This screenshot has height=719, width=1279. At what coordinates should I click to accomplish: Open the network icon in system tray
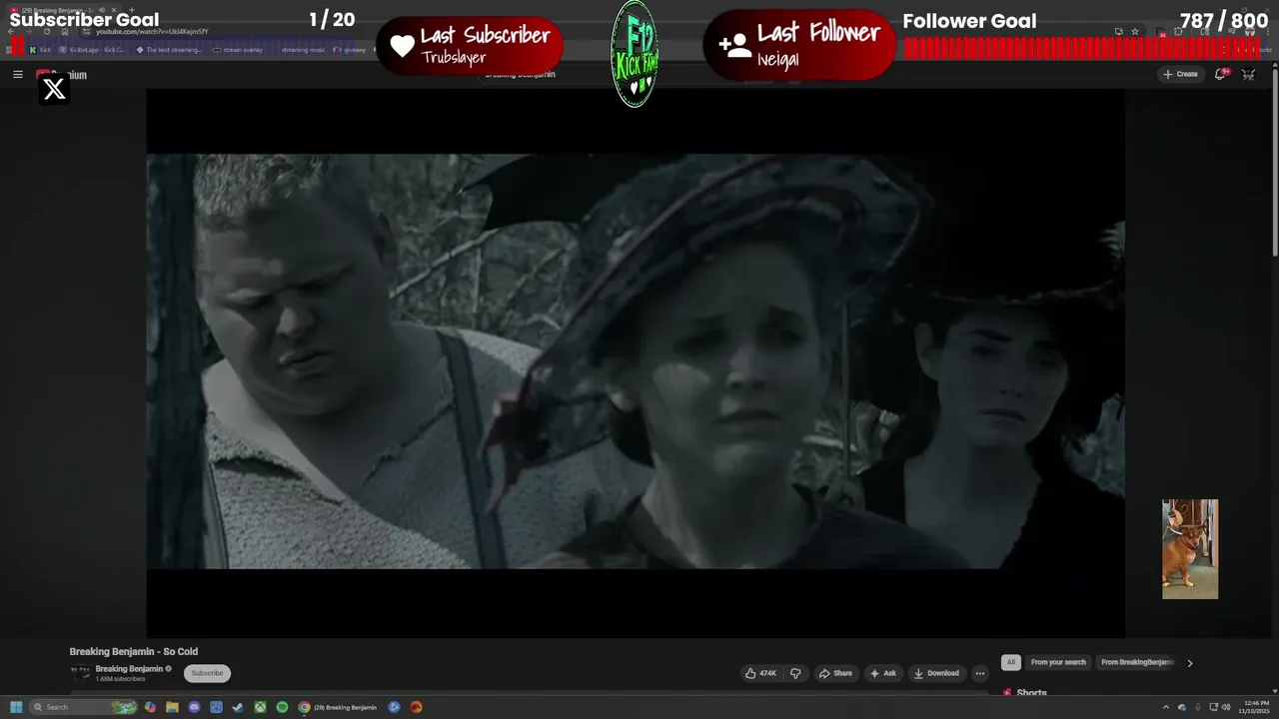[x=1213, y=707]
